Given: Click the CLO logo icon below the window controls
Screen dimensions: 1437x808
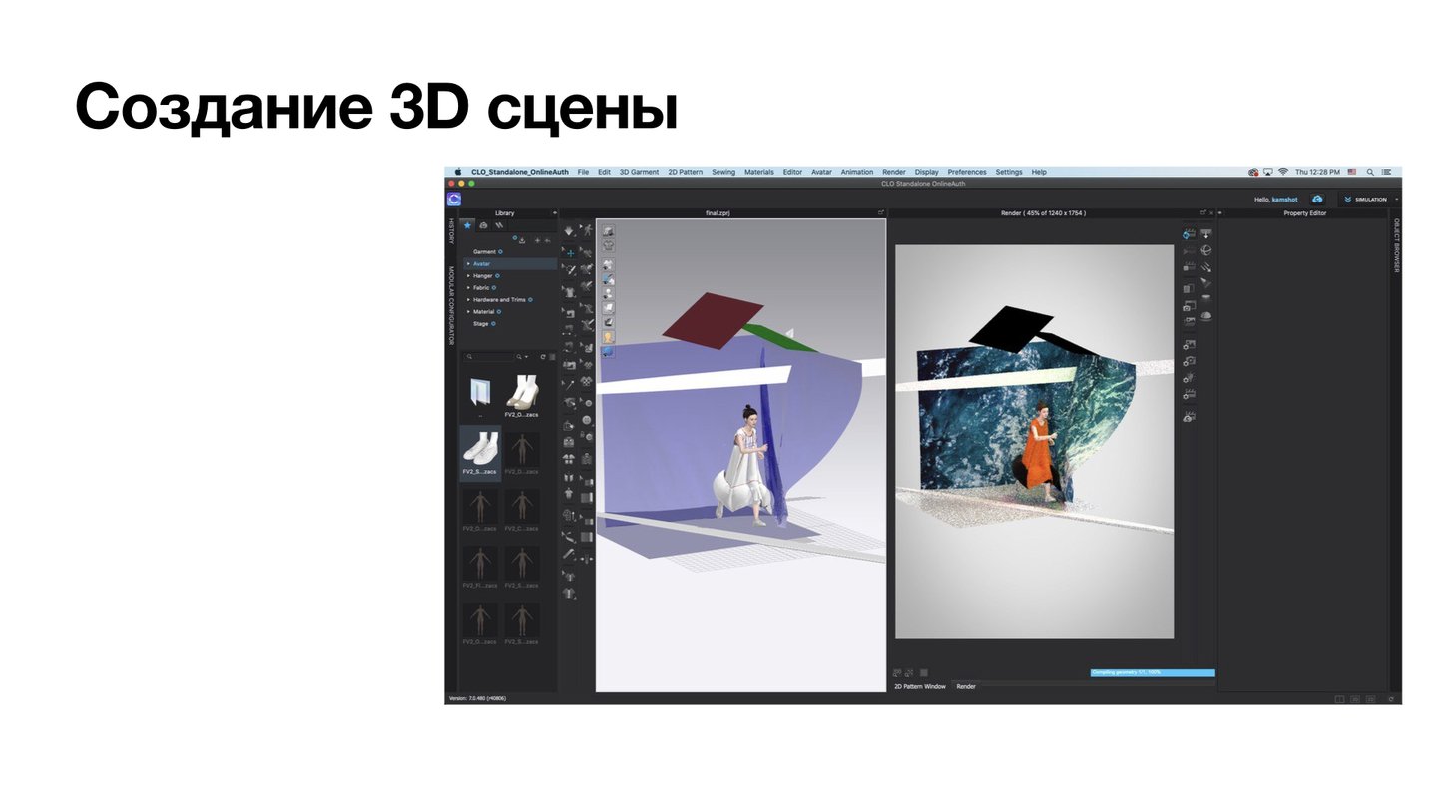Looking at the screenshot, I should coord(454,200).
